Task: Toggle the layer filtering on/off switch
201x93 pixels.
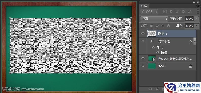Action: point(198,11)
